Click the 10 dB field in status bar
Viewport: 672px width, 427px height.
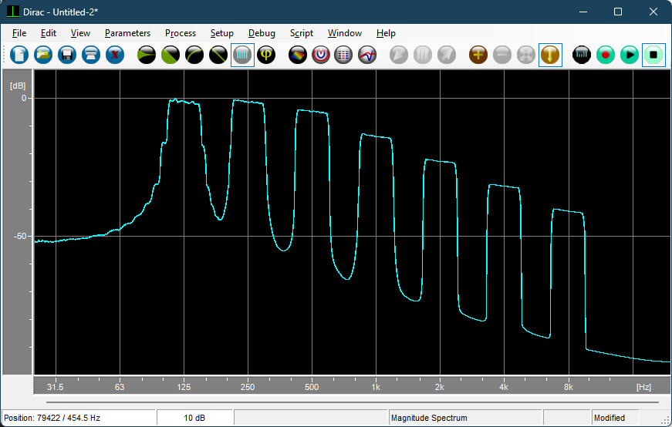(194, 418)
